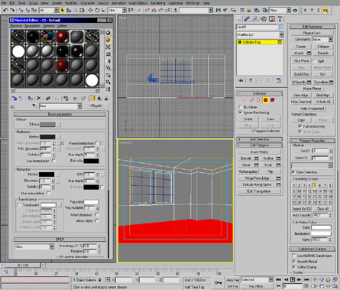Click Pin Stack icon below modifier stack
340x290 pixels.
[241, 80]
